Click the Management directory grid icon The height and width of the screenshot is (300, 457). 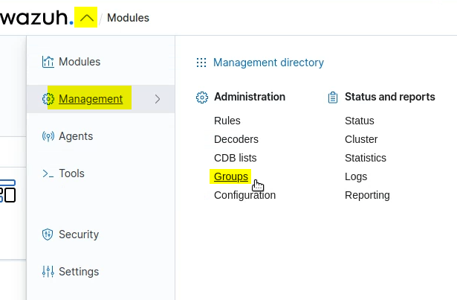201,63
